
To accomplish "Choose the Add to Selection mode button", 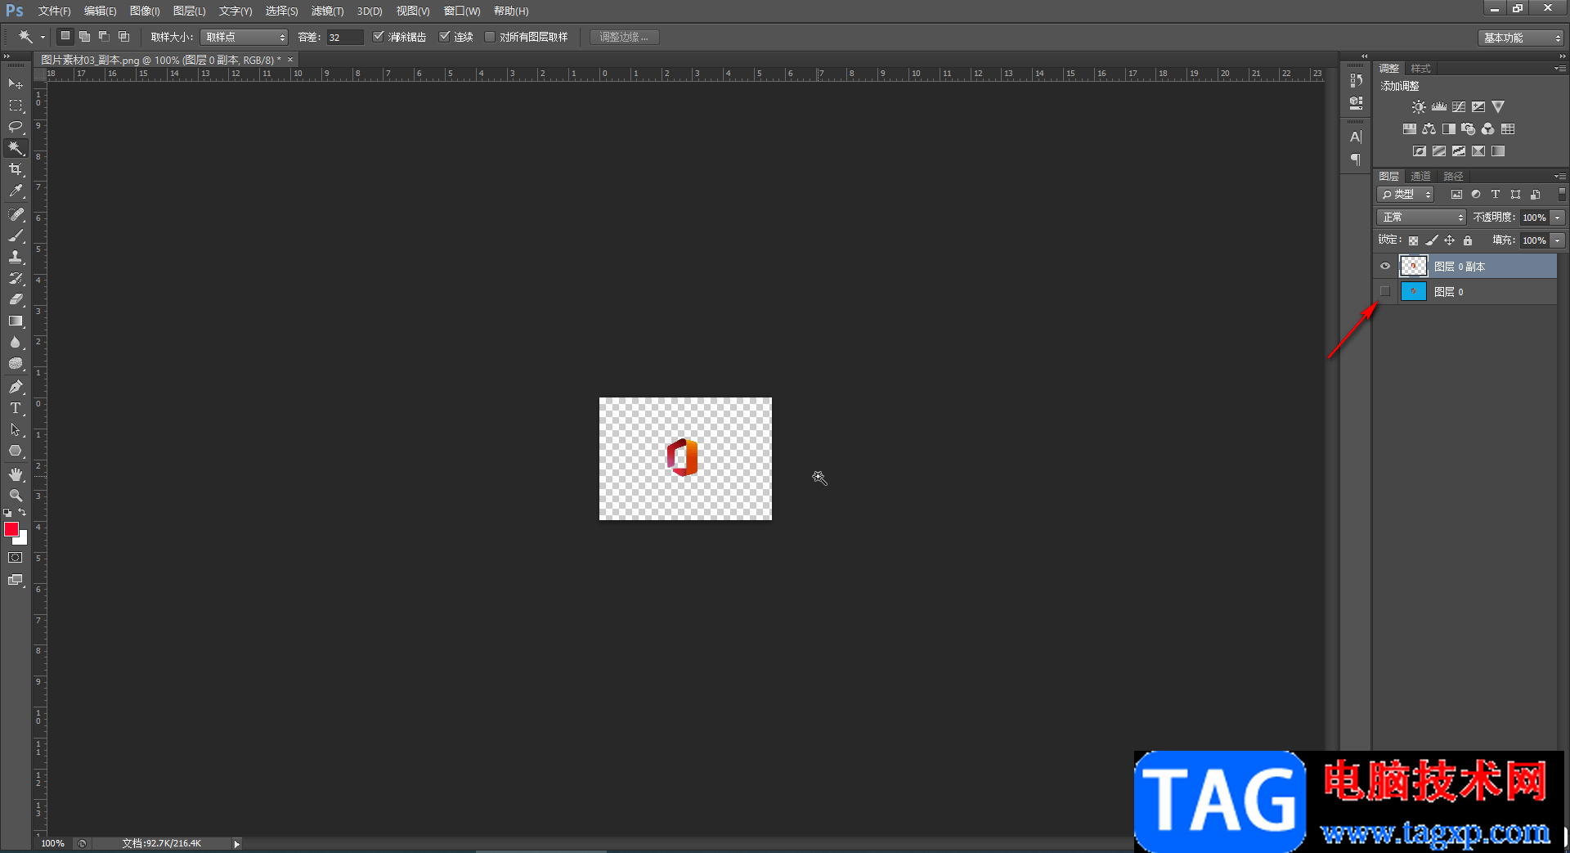I will pyautogui.click(x=84, y=37).
